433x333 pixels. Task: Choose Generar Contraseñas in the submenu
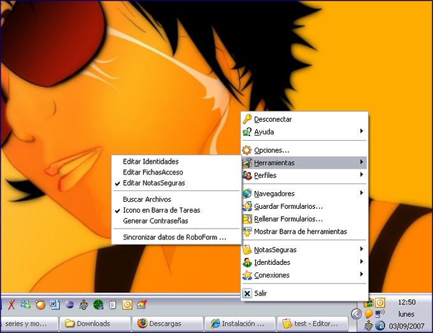(x=176, y=221)
